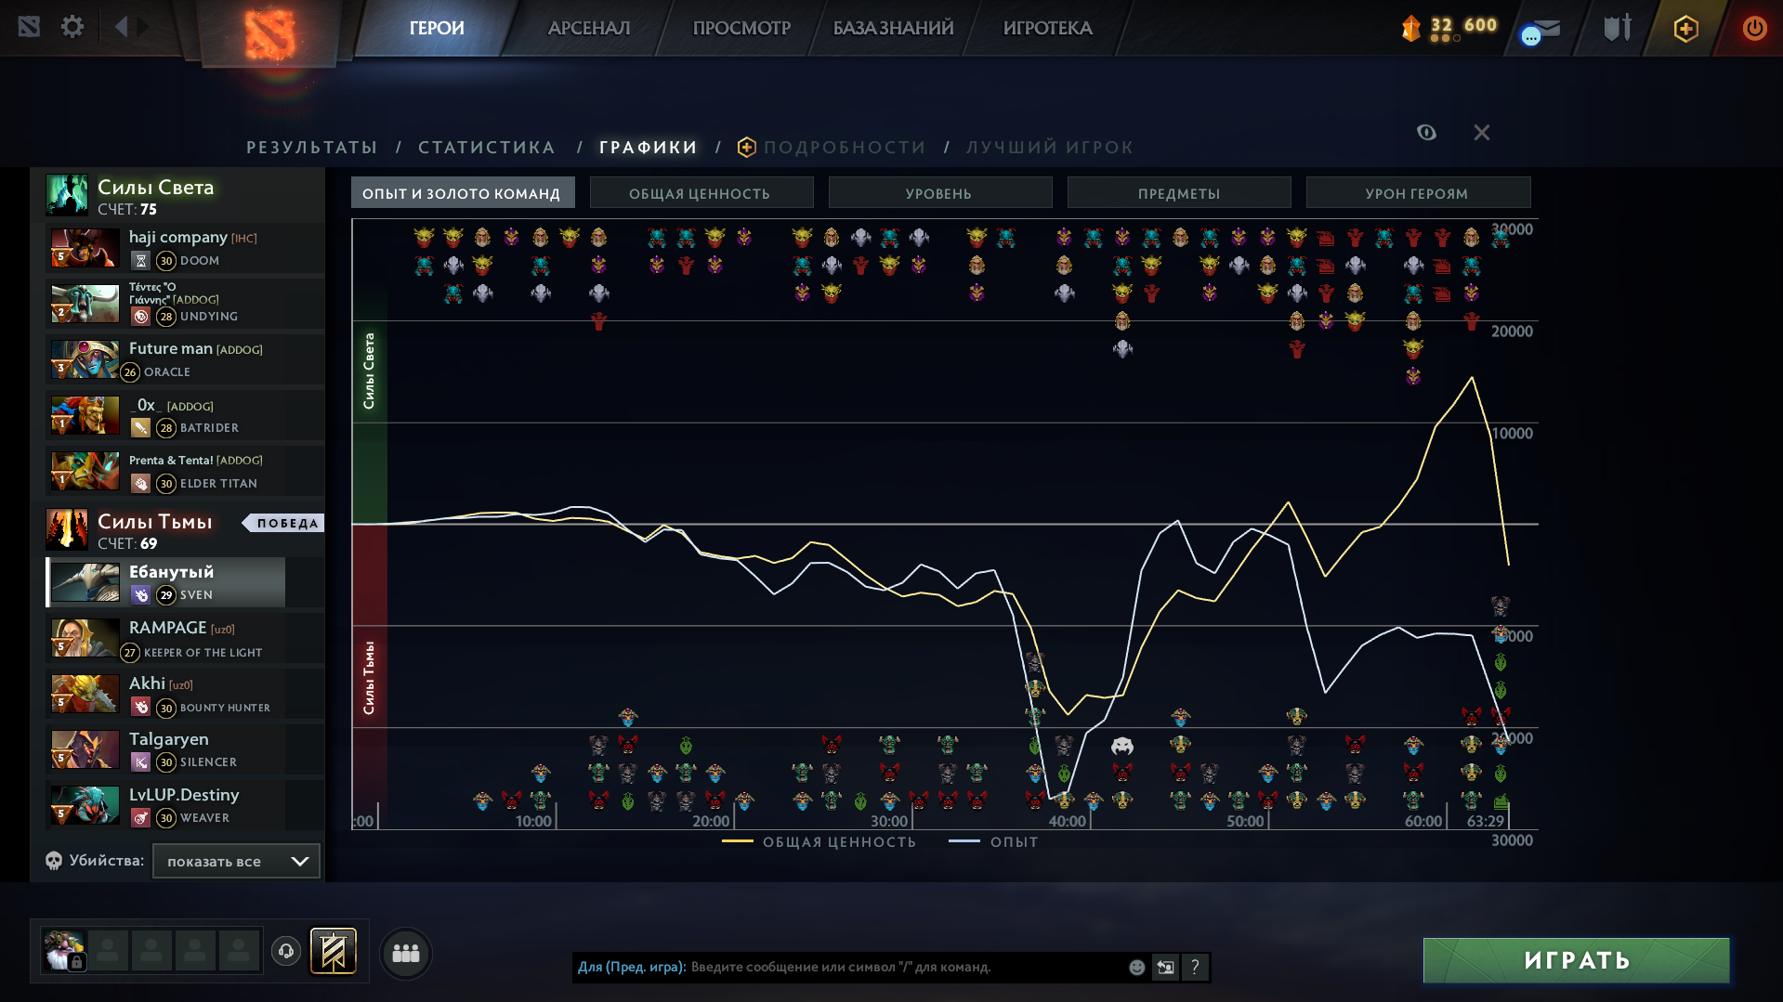Screen dimensions: 1783x1002
Task: Open the settings gear
Action: 72,27
